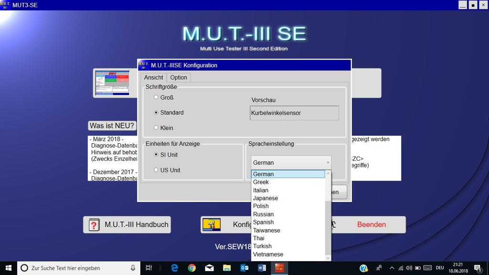The height and width of the screenshot is (275, 489).
Task: Launch Google Chrome from taskbar
Action: tap(192, 268)
